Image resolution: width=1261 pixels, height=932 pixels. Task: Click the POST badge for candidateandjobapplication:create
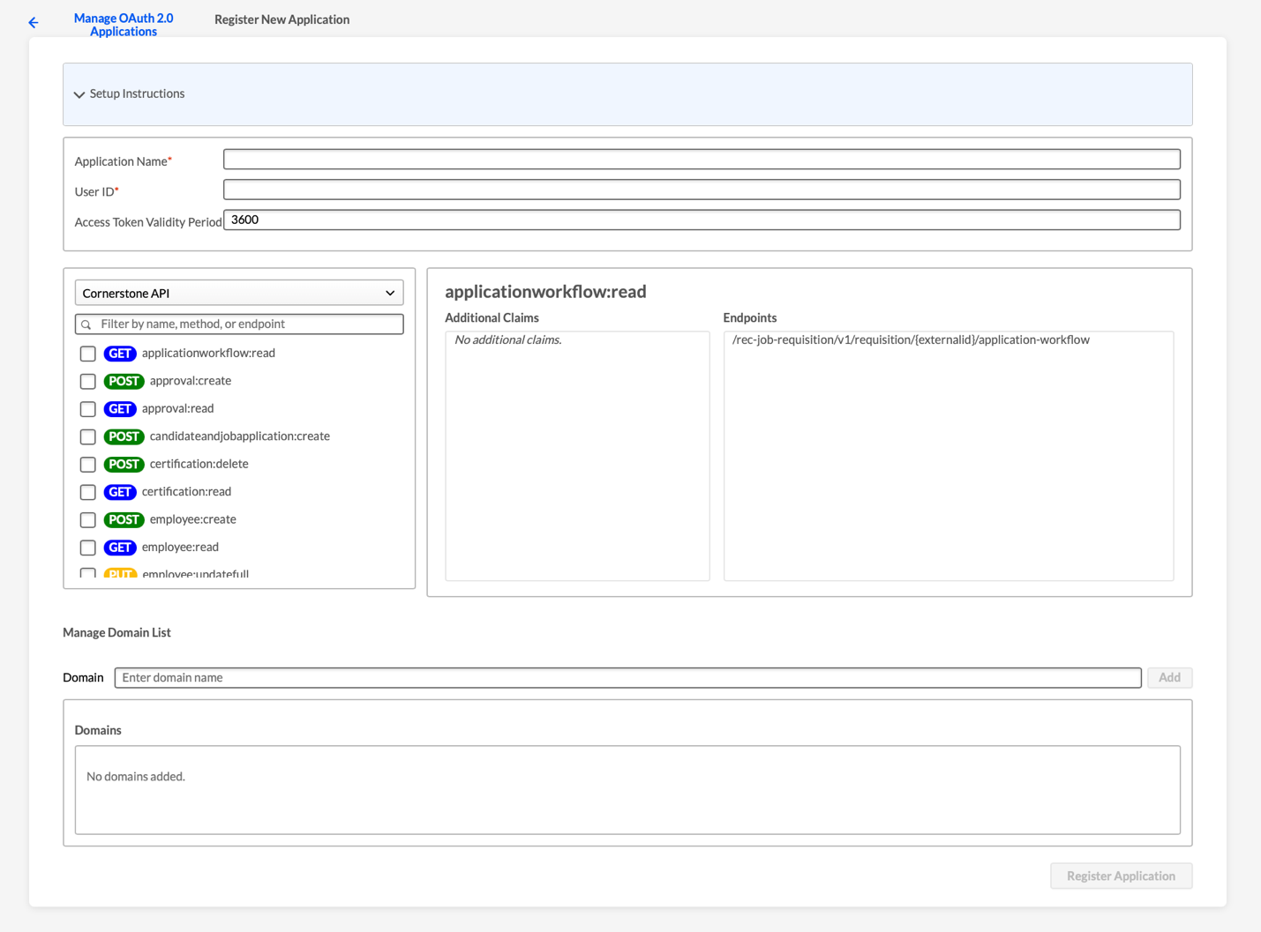click(x=124, y=436)
